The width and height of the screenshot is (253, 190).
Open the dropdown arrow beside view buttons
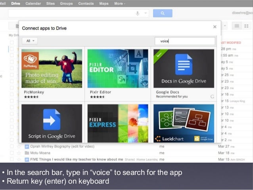(225, 26)
